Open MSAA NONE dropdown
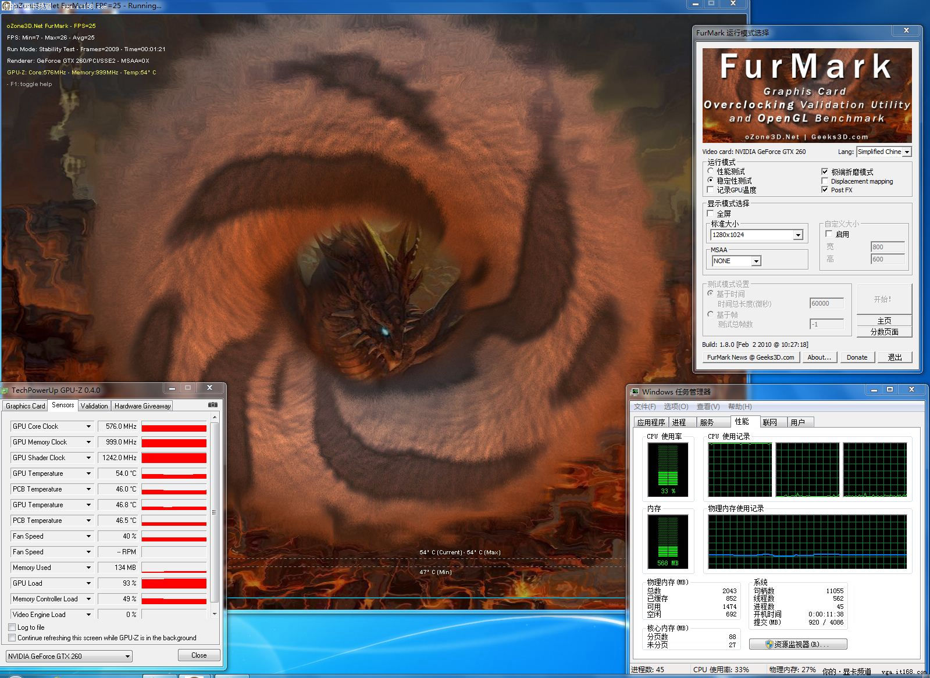 click(x=756, y=261)
